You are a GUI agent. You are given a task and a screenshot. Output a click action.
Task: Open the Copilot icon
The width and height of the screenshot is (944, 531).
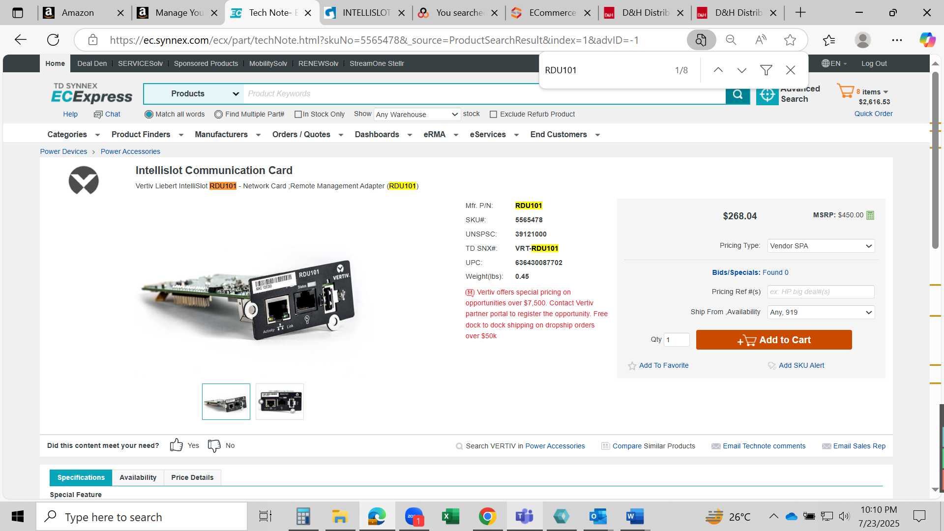[927, 40]
